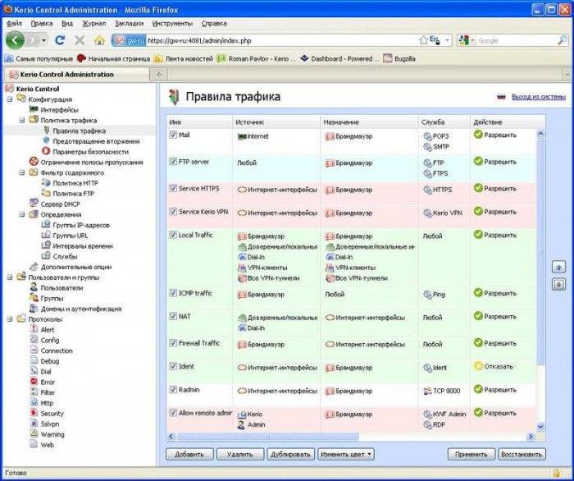Collapse the Протоколы tree node
The image size is (574, 481).
coord(10,319)
